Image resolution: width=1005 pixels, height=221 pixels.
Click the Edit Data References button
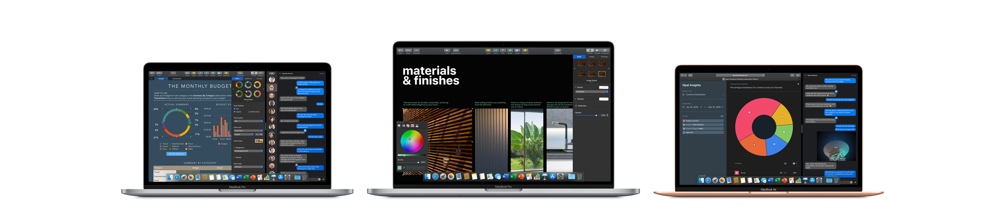[177, 153]
